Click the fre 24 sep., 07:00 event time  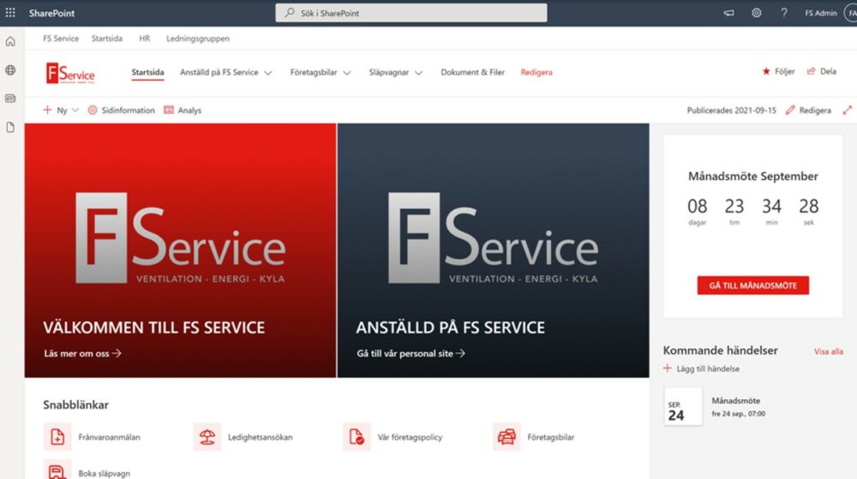(738, 414)
